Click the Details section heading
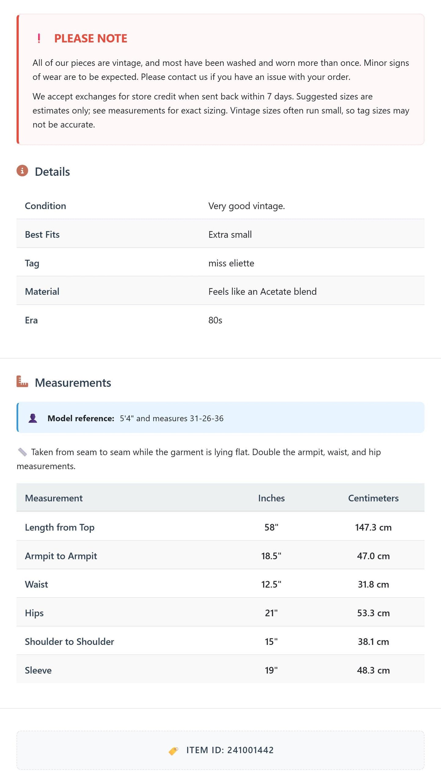This screenshot has width=441, height=784. 52,172
